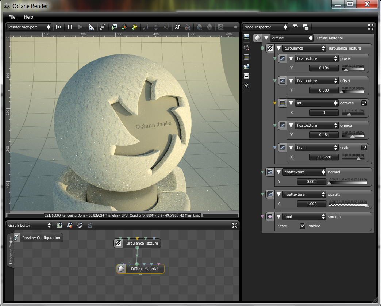Click the play render button

tap(80, 27)
